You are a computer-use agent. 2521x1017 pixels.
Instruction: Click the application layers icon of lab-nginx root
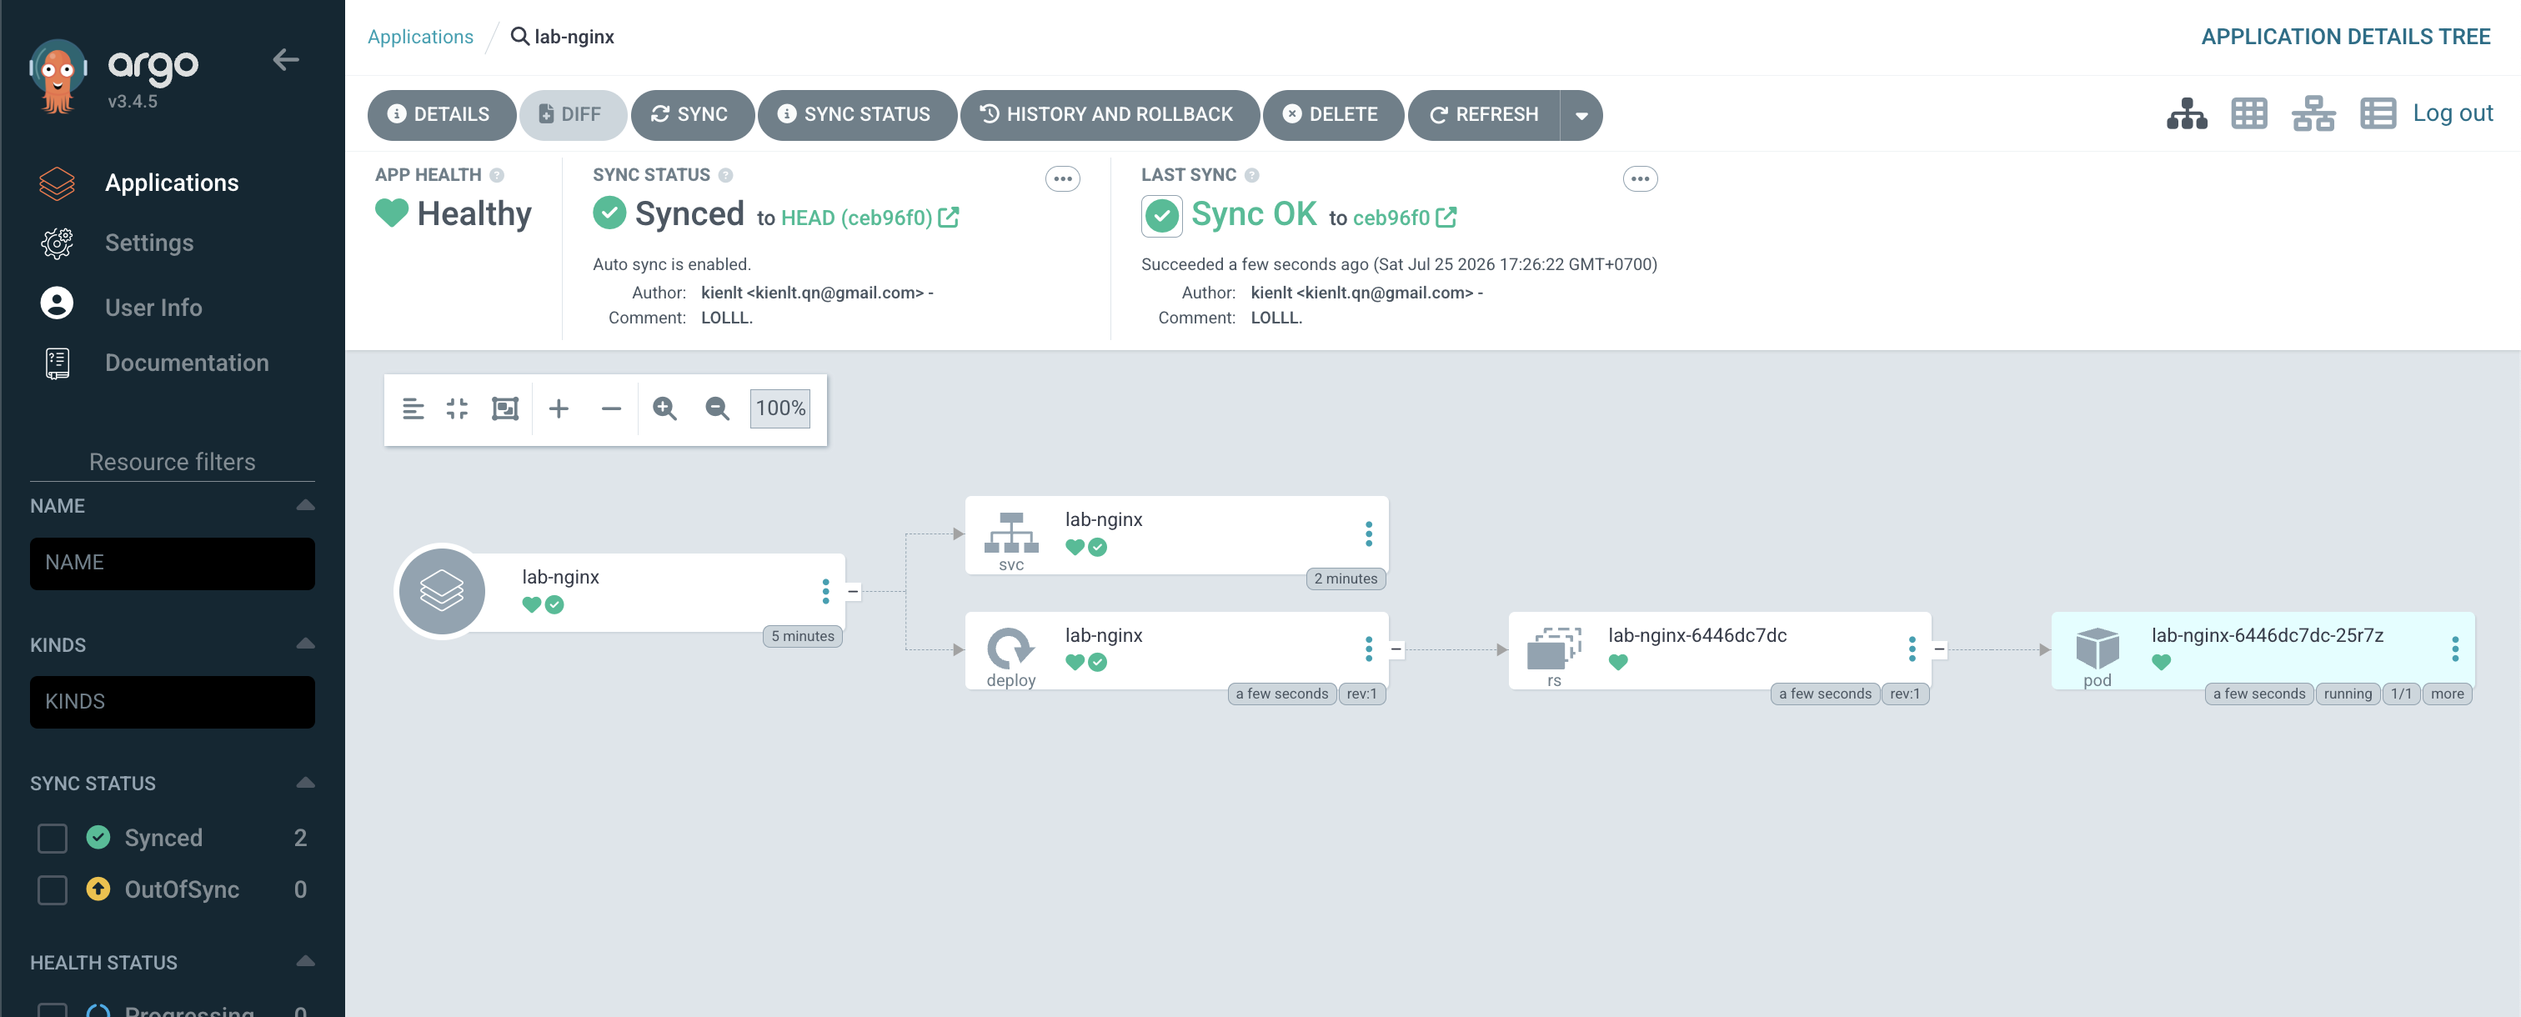pos(443,591)
